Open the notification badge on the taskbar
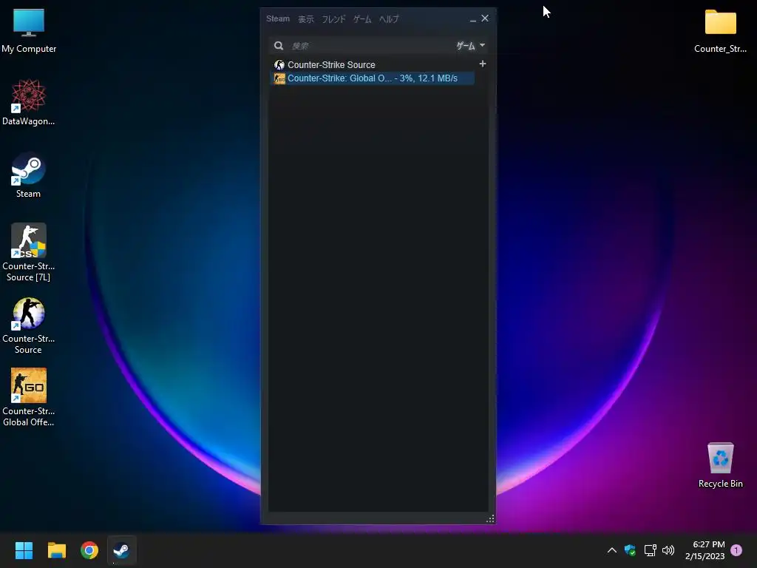757x568 pixels. tap(736, 550)
